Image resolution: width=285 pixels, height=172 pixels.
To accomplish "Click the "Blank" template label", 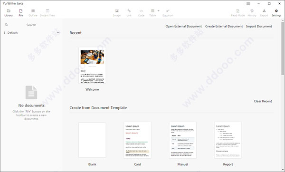I will point(92,164).
